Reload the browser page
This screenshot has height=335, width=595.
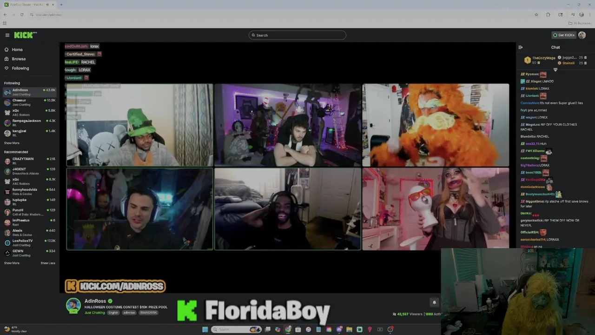point(22,14)
